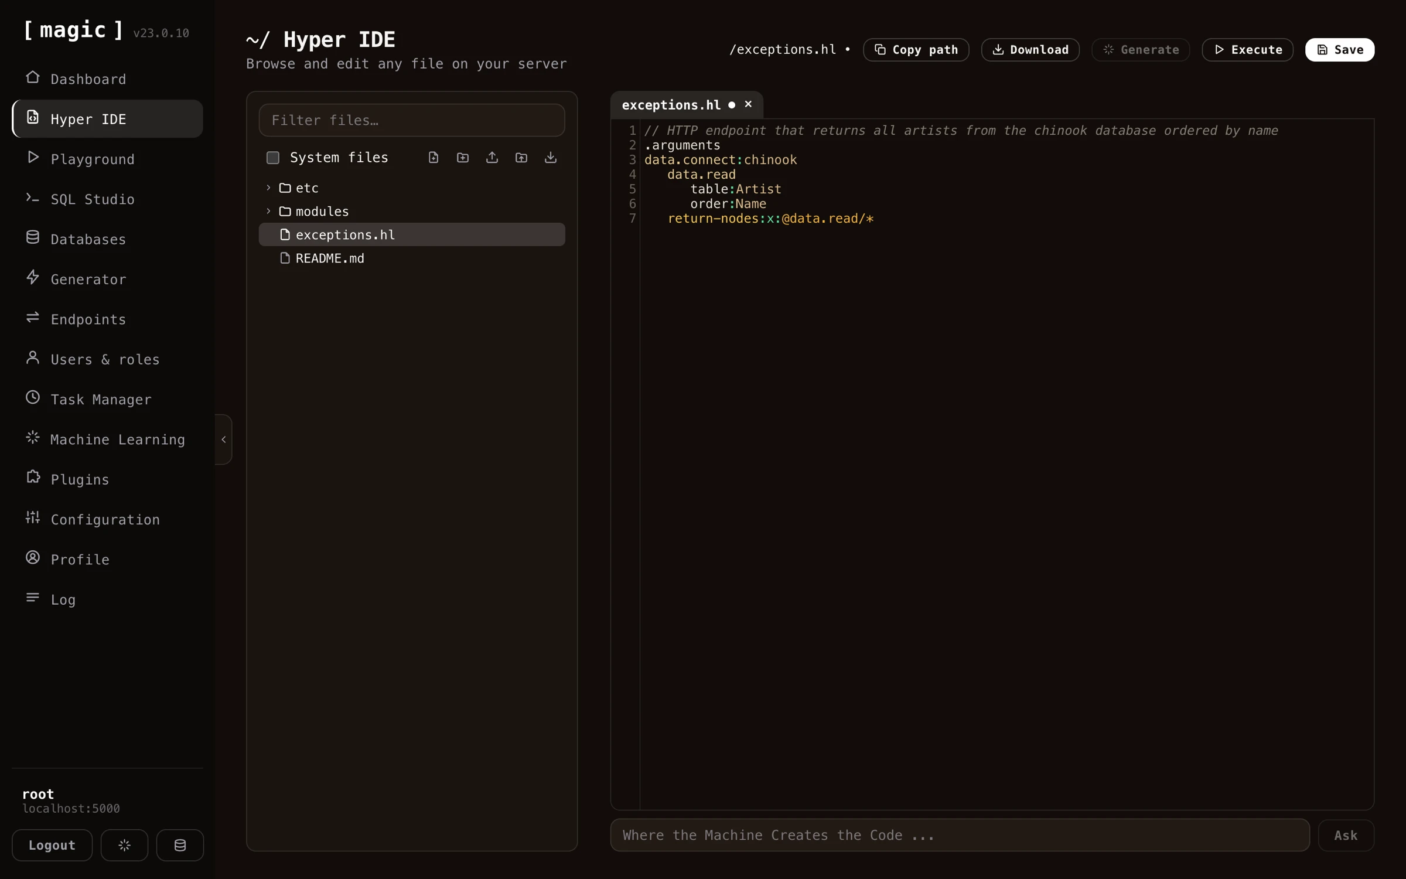Click the Task Manager clock icon

pos(33,397)
